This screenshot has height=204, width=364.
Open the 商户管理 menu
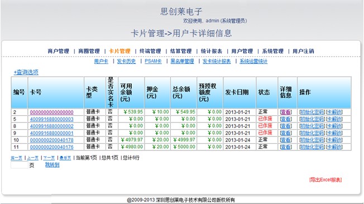pos(58,51)
